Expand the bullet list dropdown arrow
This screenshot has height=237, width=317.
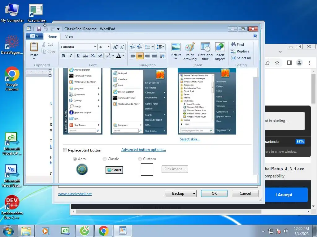click(x=153, y=47)
